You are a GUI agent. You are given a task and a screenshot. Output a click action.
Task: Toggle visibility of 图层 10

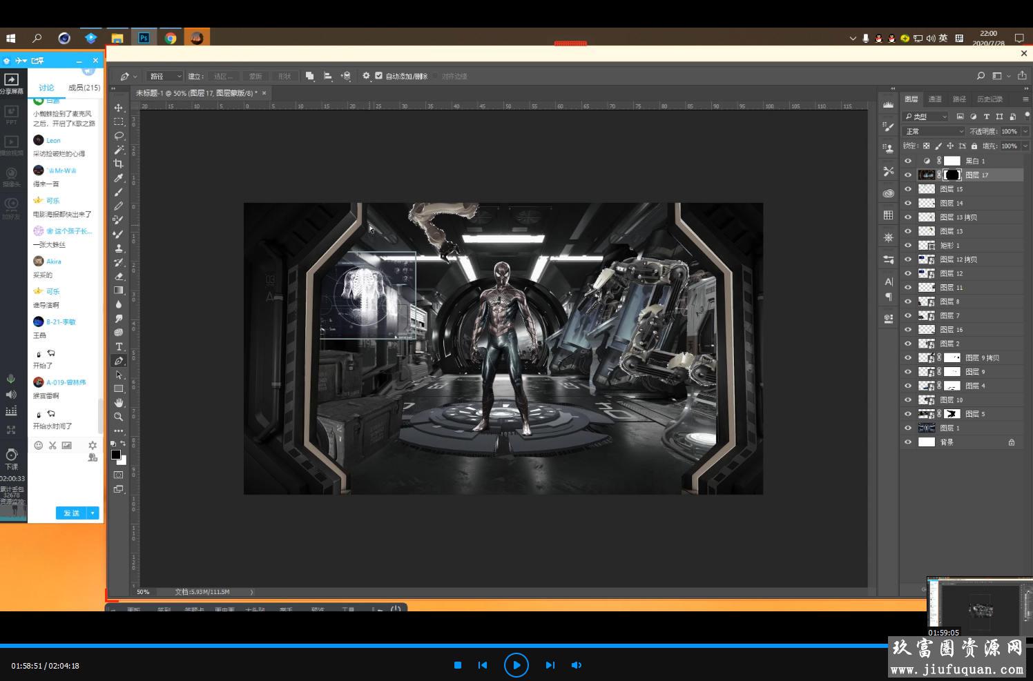[908, 400]
